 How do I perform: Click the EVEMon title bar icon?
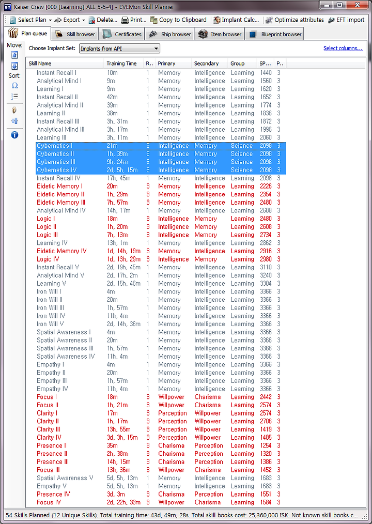click(8, 6)
